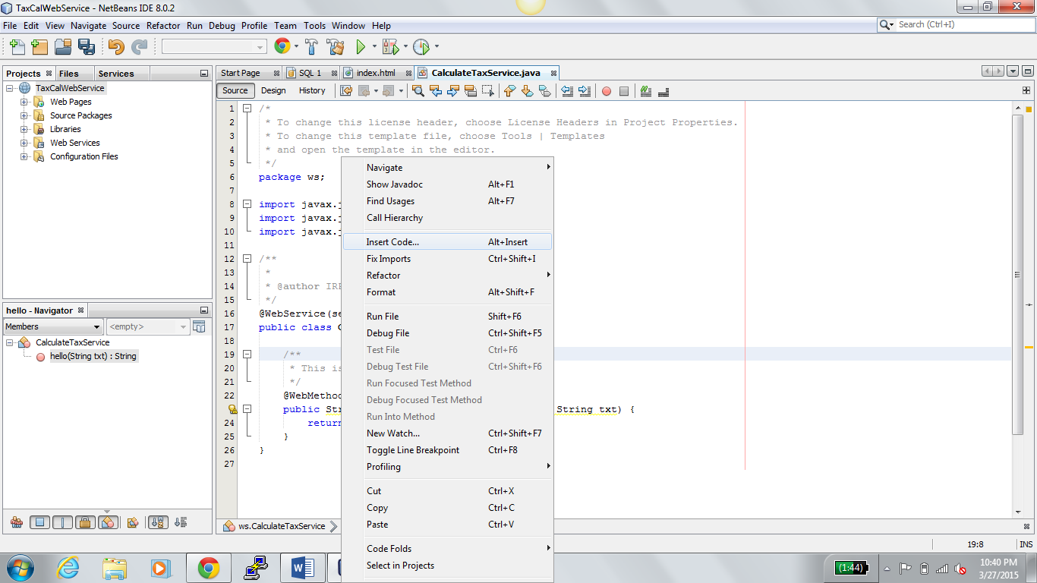The image size is (1037, 583).
Task: Click the Shift Line Left icon
Action: click(567, 91)
